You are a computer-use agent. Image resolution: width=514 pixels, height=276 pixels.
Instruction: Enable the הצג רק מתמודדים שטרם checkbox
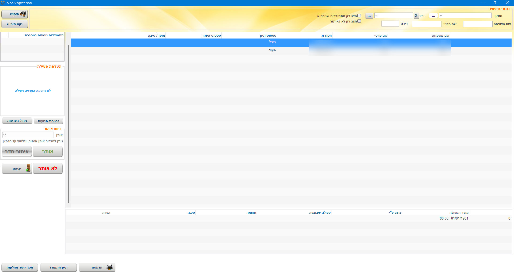click(359, 16)
